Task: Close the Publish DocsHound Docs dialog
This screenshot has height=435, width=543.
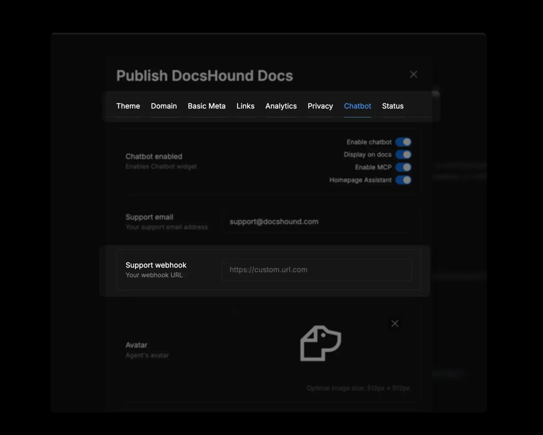Action: click(x=414, y=74)
